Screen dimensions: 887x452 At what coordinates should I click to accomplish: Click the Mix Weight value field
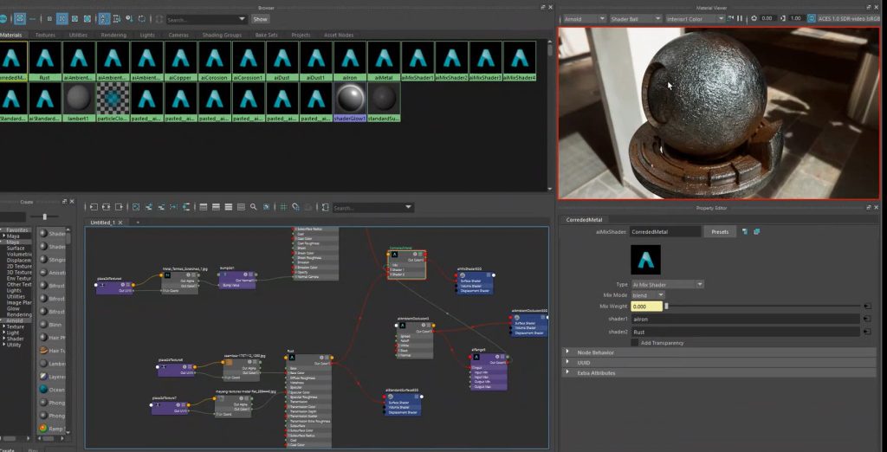[646, 306]
